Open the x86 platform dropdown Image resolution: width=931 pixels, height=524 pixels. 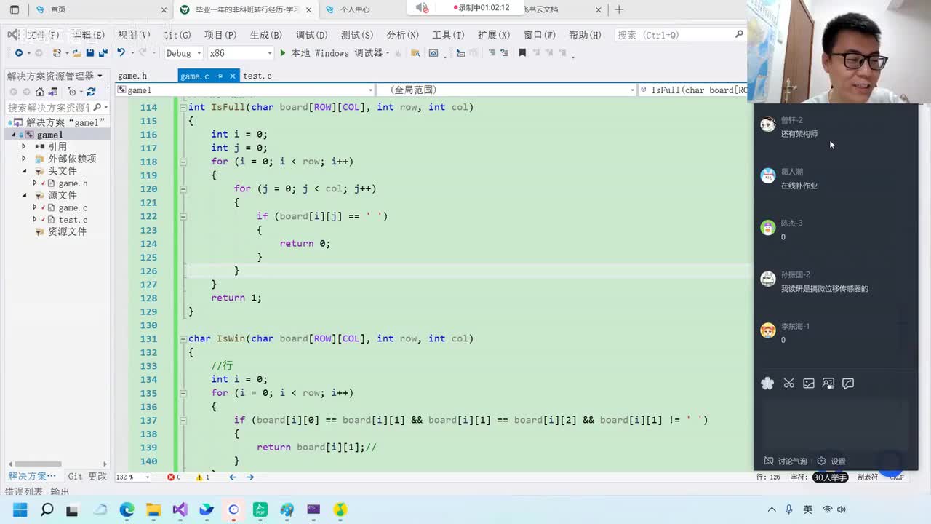tap(240, 53)
